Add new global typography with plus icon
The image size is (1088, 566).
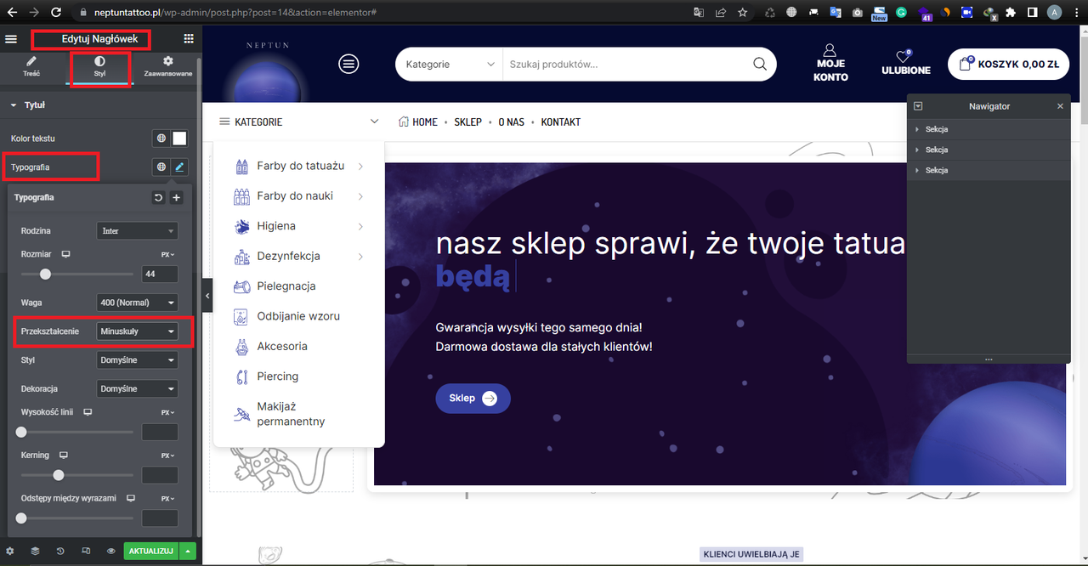tap(177, 197)
